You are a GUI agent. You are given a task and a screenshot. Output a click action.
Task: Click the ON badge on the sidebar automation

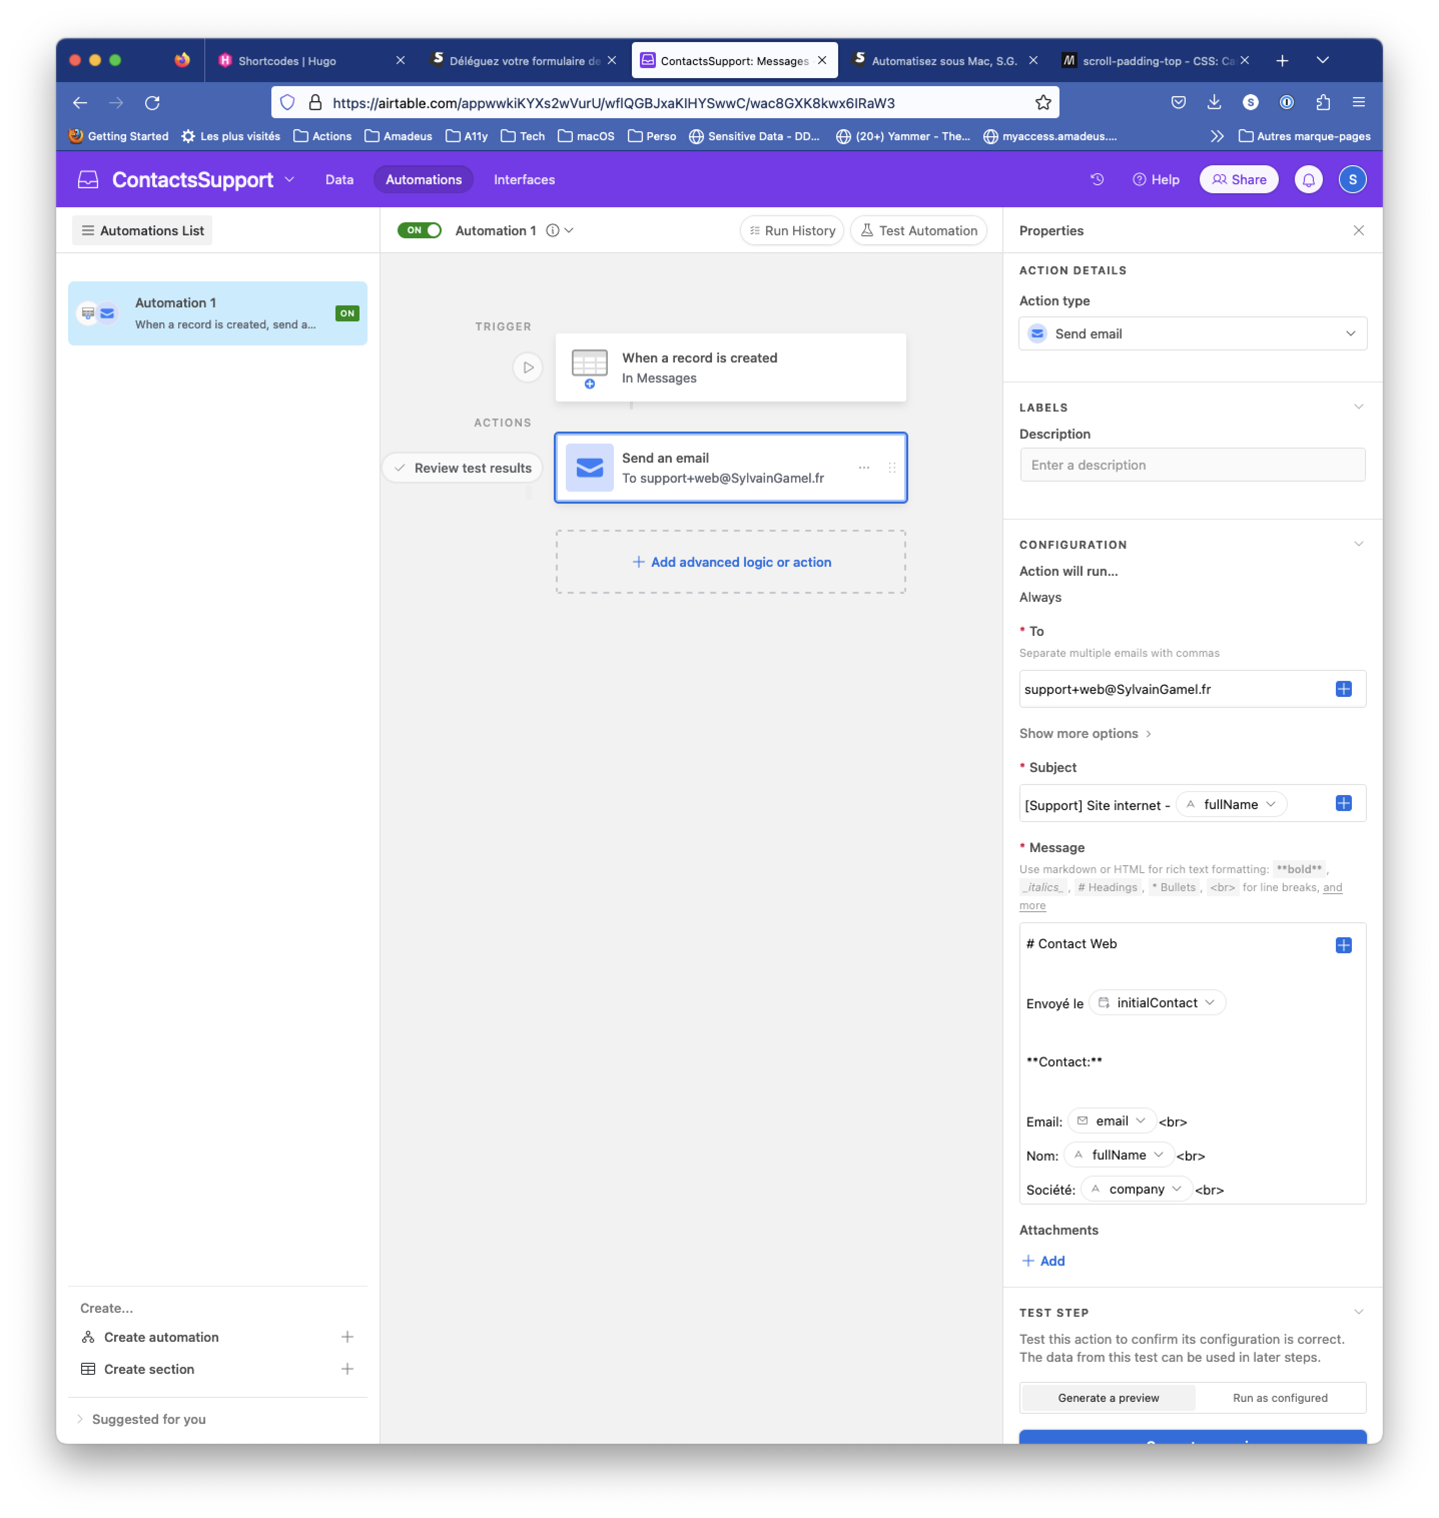tap(346, 313)
